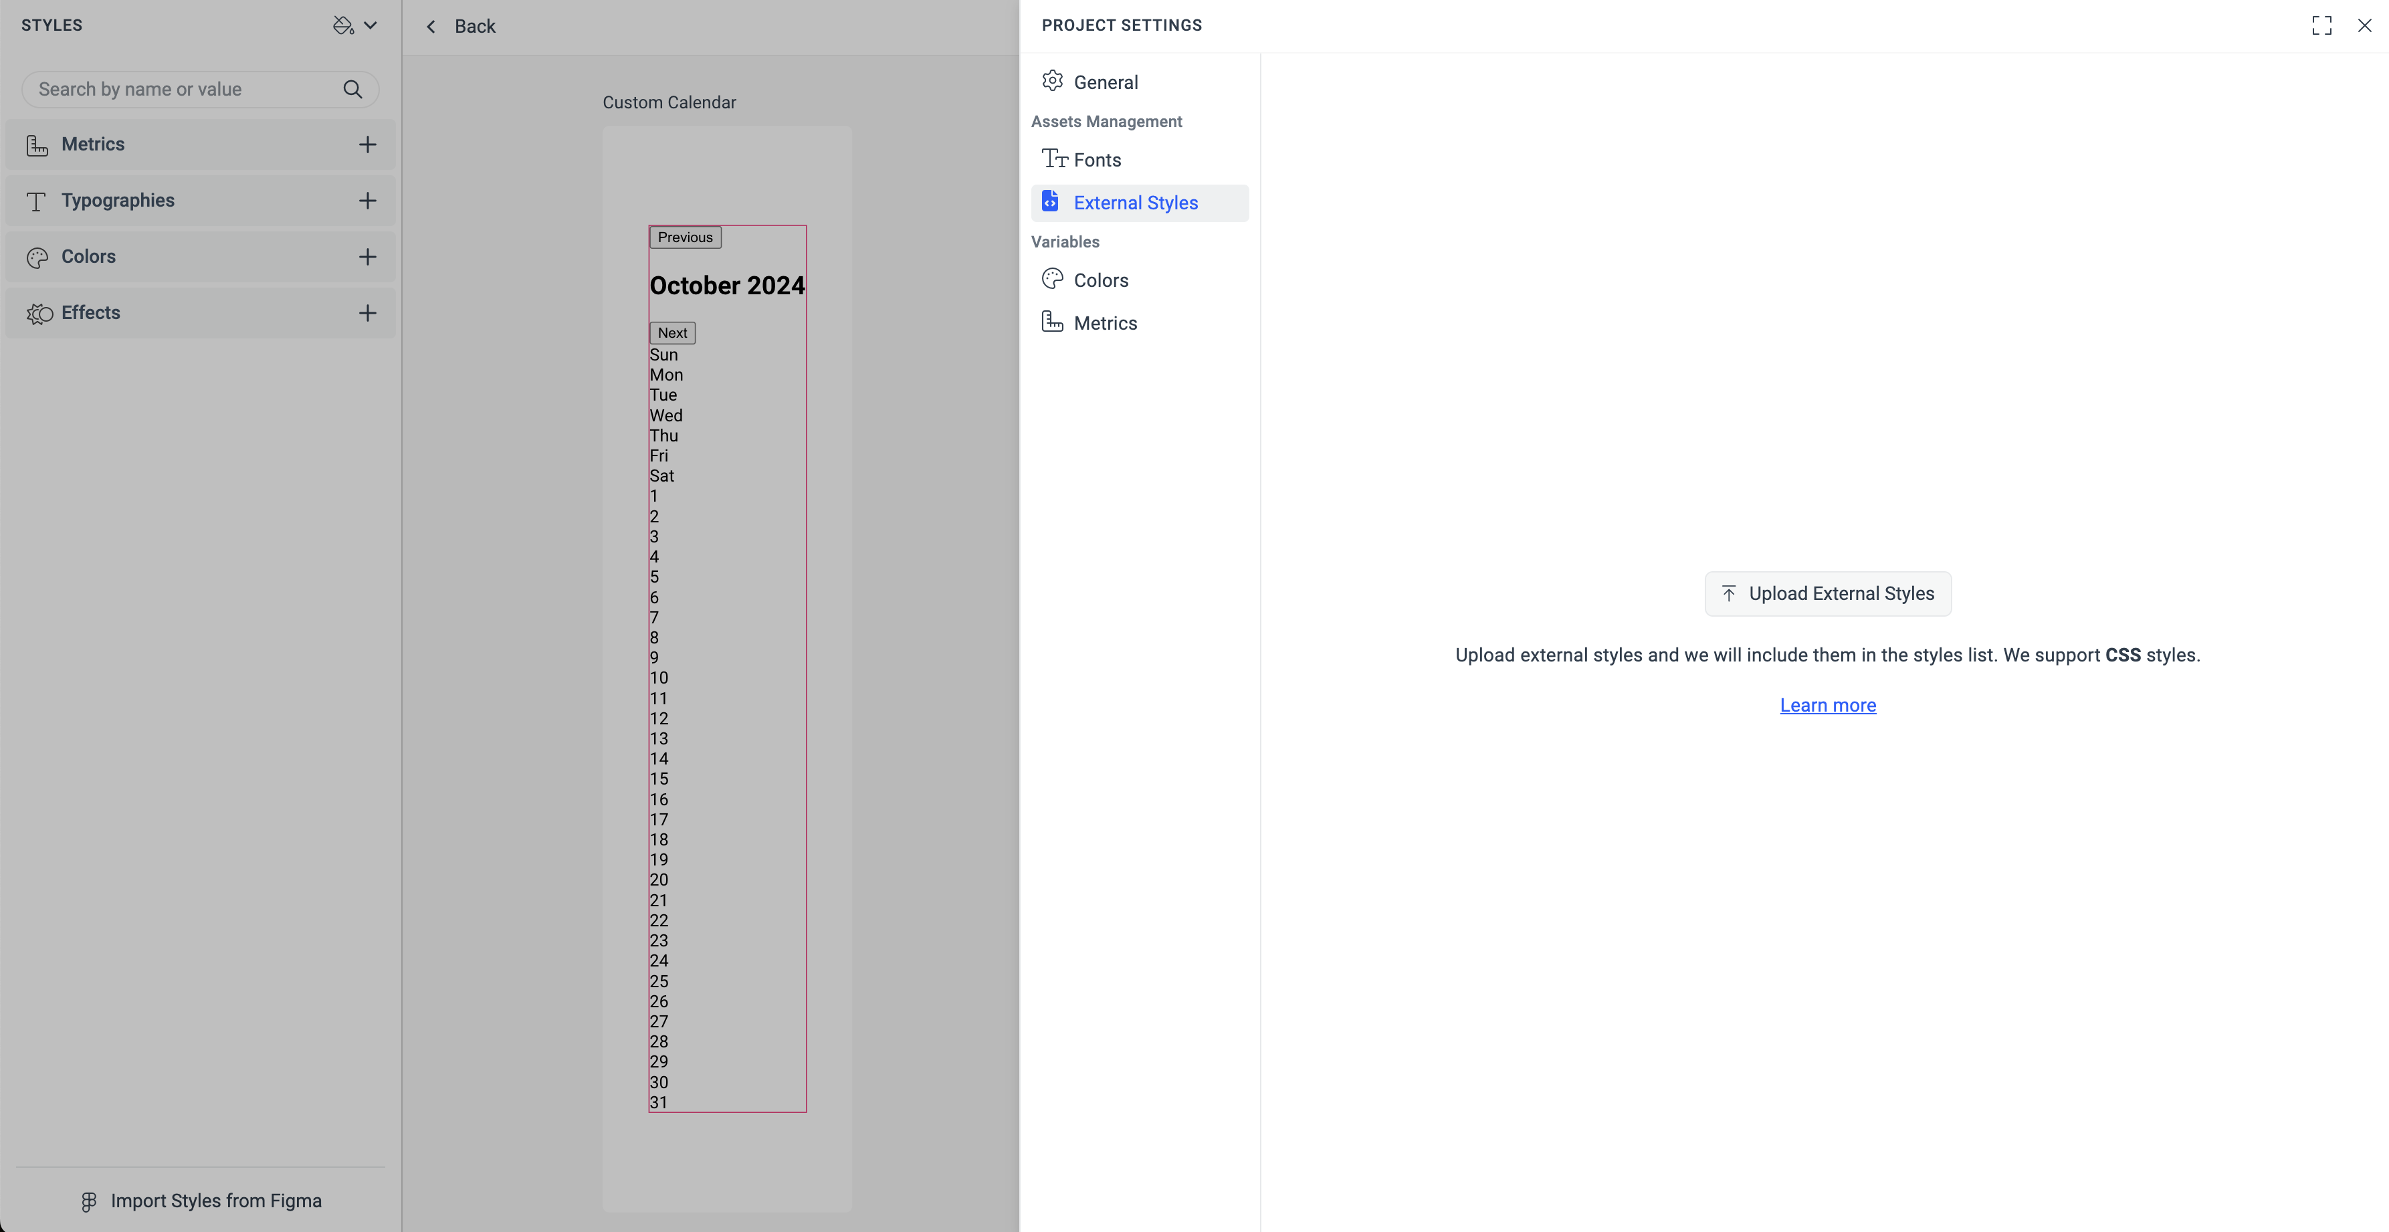Open the styles export dropdown chevron
Viewport: 2389px width, 1232px height.
tap(371, 25)
